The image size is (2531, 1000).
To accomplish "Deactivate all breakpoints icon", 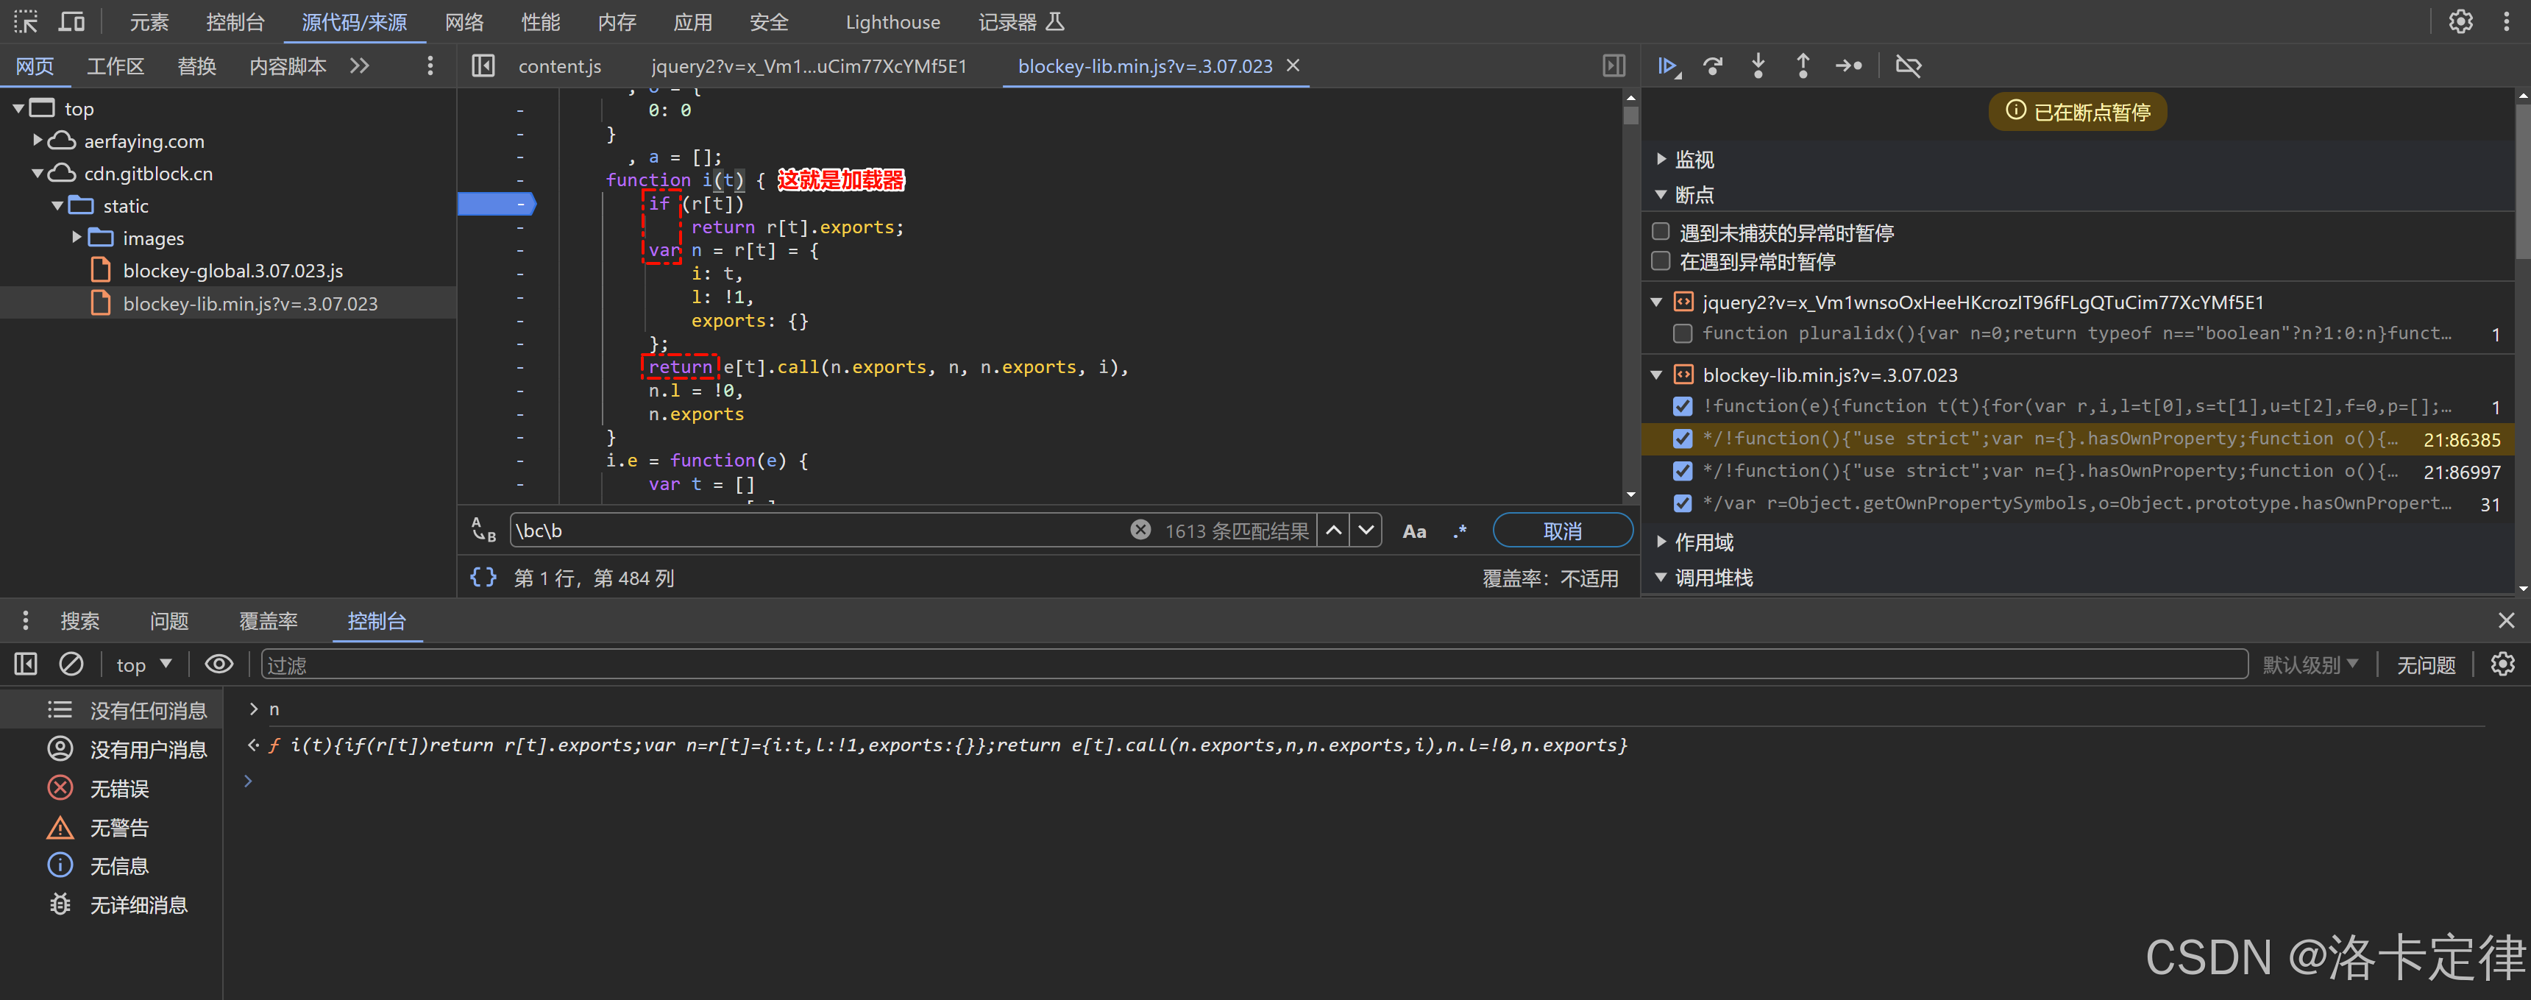I will point(1907,65).
